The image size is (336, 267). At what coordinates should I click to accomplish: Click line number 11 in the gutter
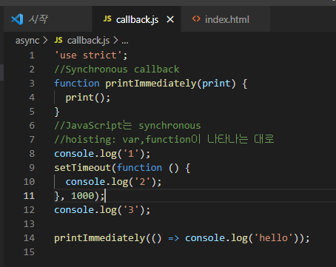point(29,196)
